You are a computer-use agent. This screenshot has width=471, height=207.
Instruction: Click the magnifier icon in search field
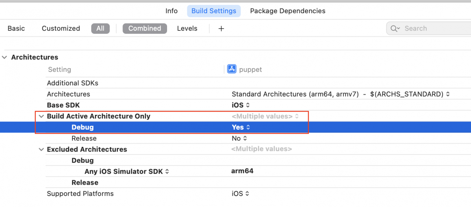click(x=395, y=29)
